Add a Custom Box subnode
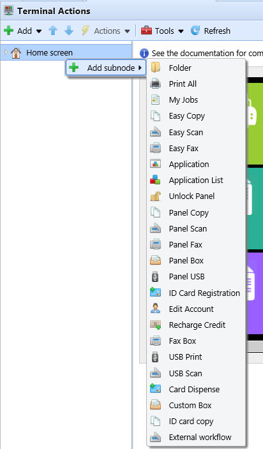The width and height of the screenshot is (263, 449). click(x=196, y=405)
